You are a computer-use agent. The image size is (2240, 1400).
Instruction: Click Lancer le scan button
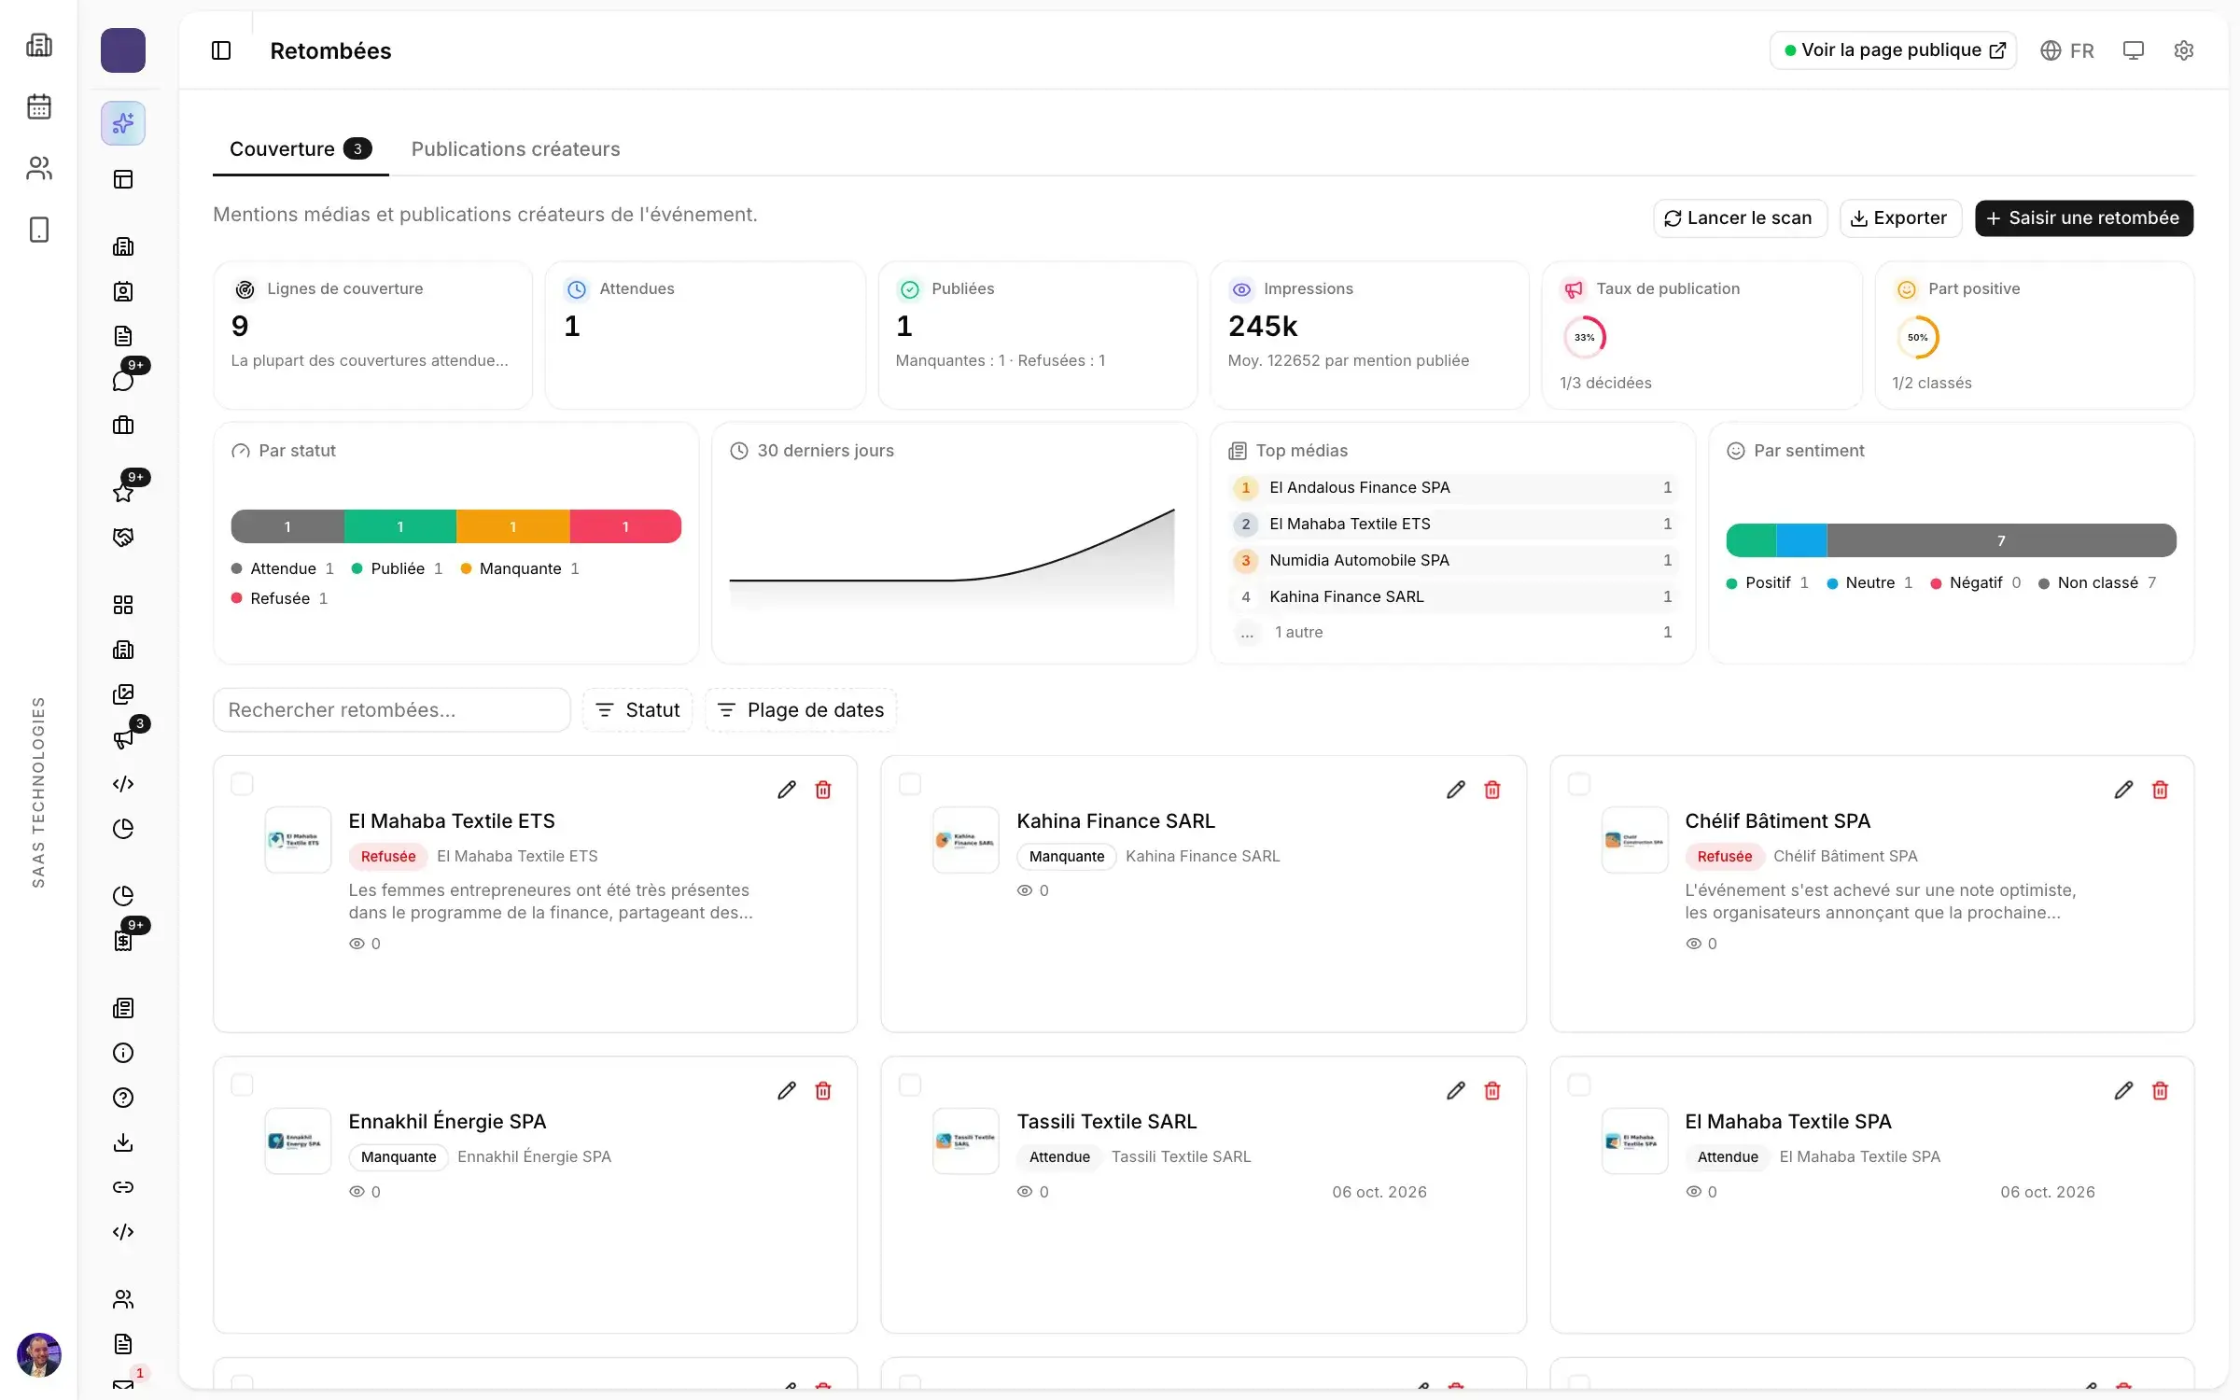[1740, 218]
